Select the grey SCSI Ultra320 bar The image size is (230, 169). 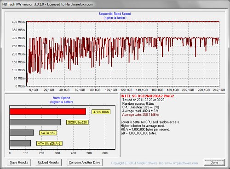coord(35,122)
